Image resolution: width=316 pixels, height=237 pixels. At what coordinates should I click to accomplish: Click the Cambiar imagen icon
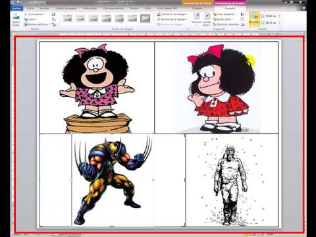(x=53, y=19)
